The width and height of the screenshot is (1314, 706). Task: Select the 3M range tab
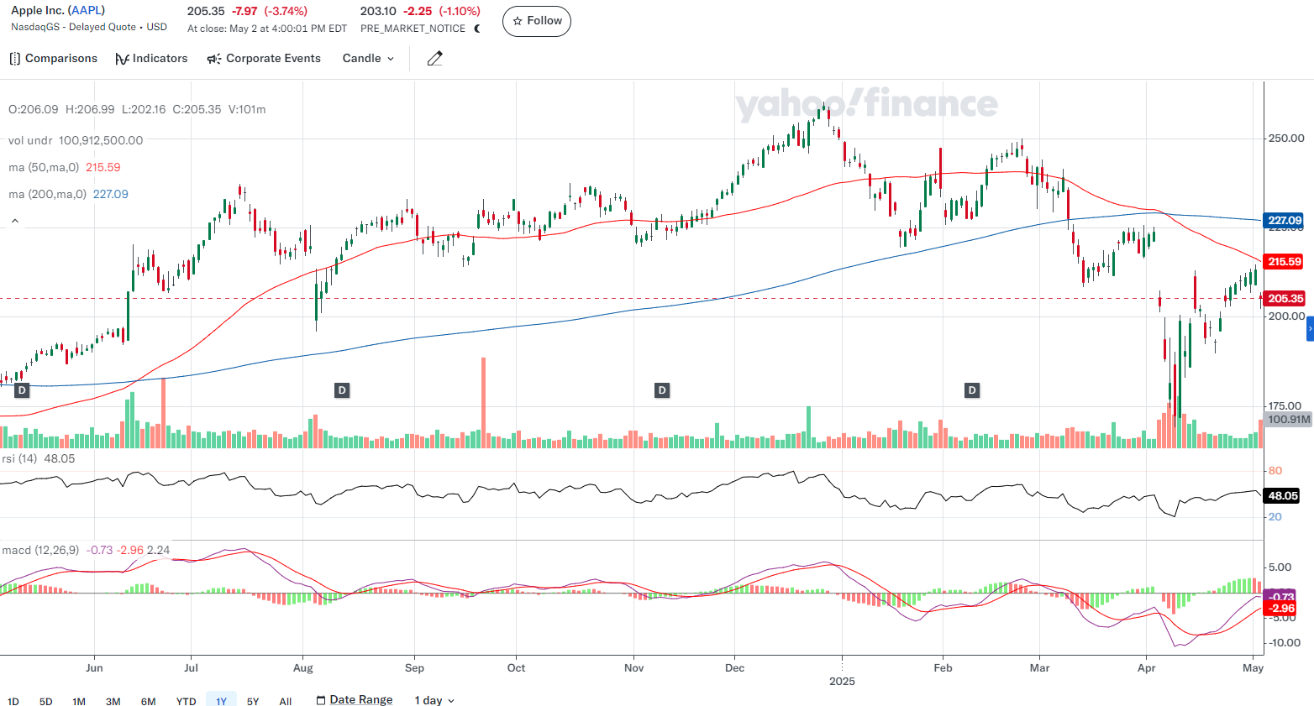(x=113, y=701)
